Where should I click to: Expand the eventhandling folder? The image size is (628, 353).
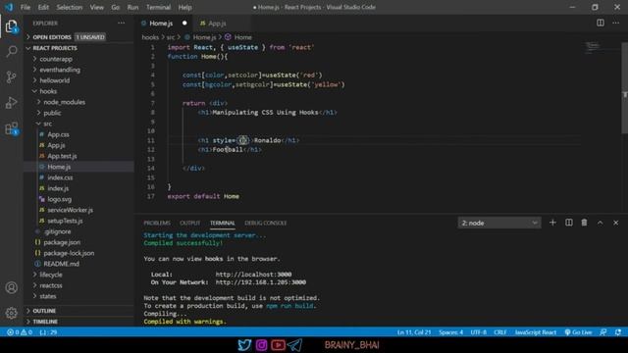click(x=79, y=70)
